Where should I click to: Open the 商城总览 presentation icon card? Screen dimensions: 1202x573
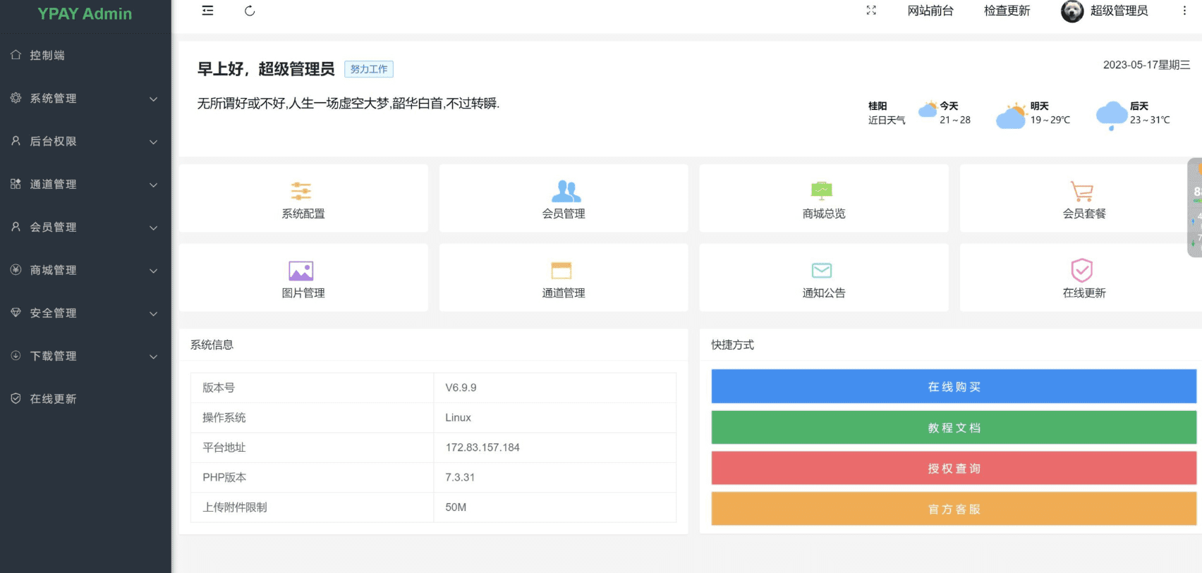(x=822, y=190)
